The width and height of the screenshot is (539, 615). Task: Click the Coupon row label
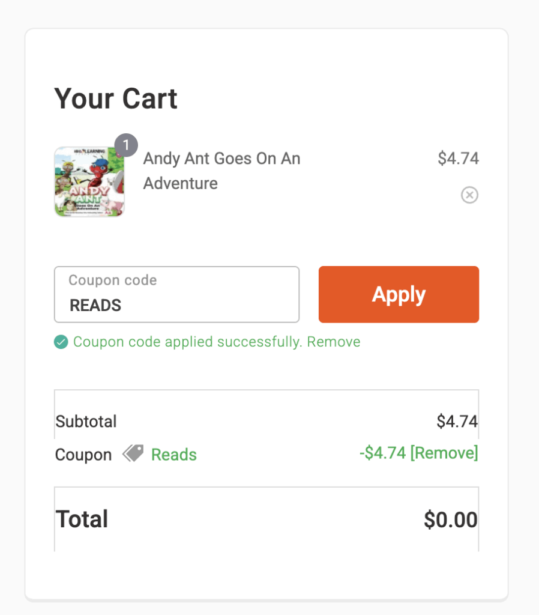[x=83, y=455]
